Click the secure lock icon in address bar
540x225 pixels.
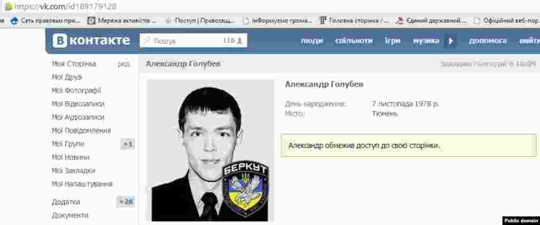(x=9, y=6)
